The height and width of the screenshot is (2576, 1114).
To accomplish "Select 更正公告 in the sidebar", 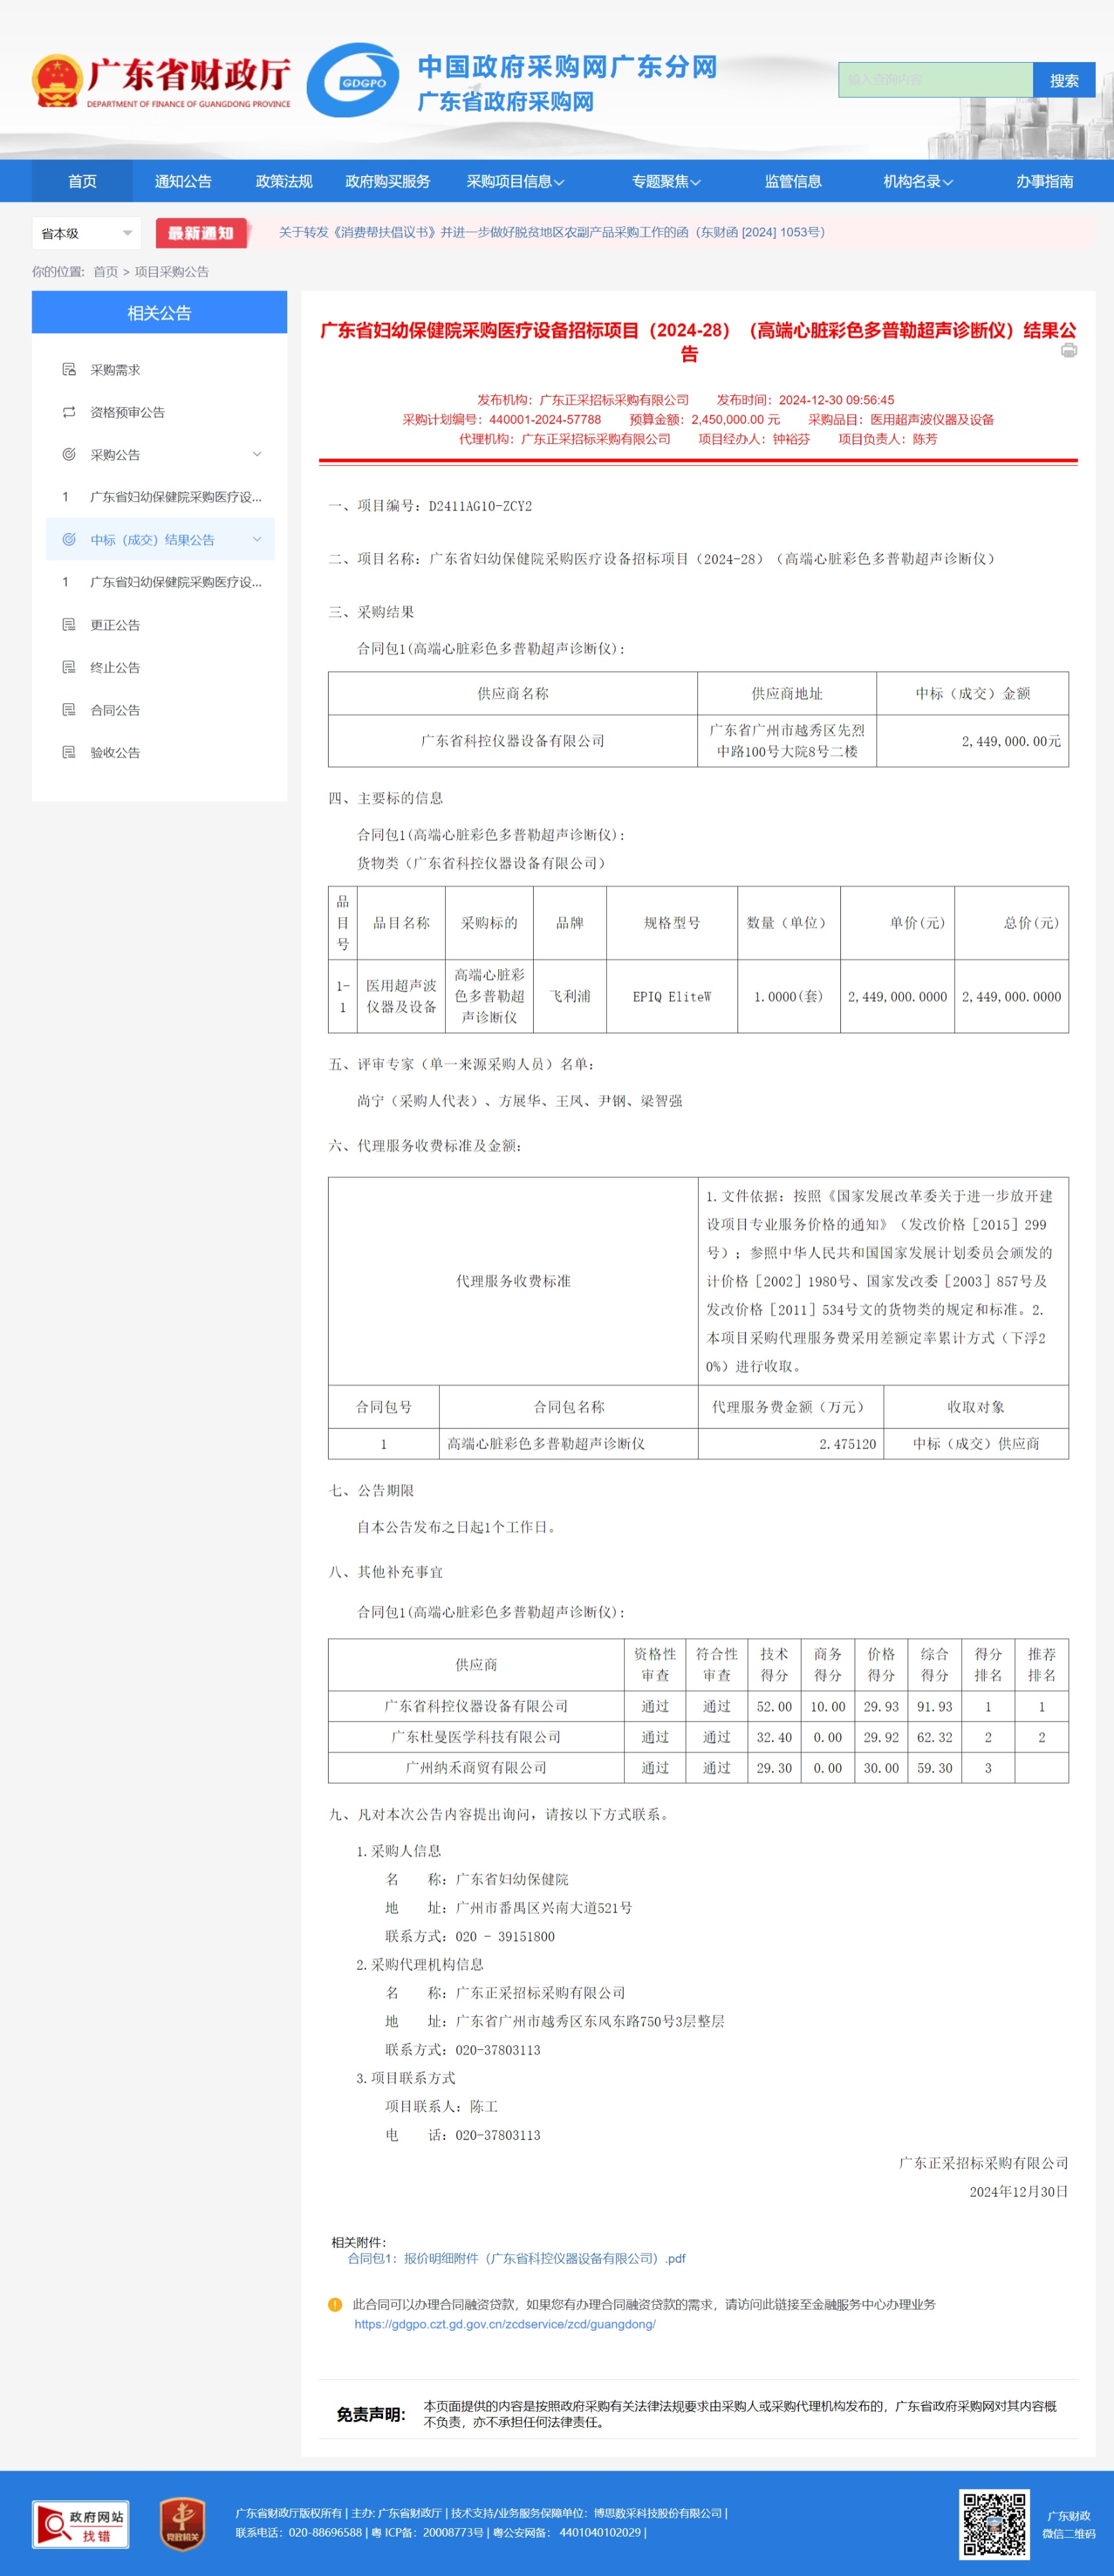I will click(115, 625).
